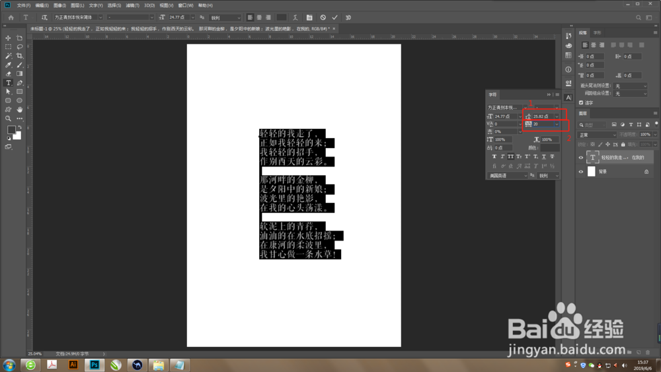Open the edit toolbar three-dots menu
Image resolution: width=661 pixels, height=372 pixels.
point(19,118)
